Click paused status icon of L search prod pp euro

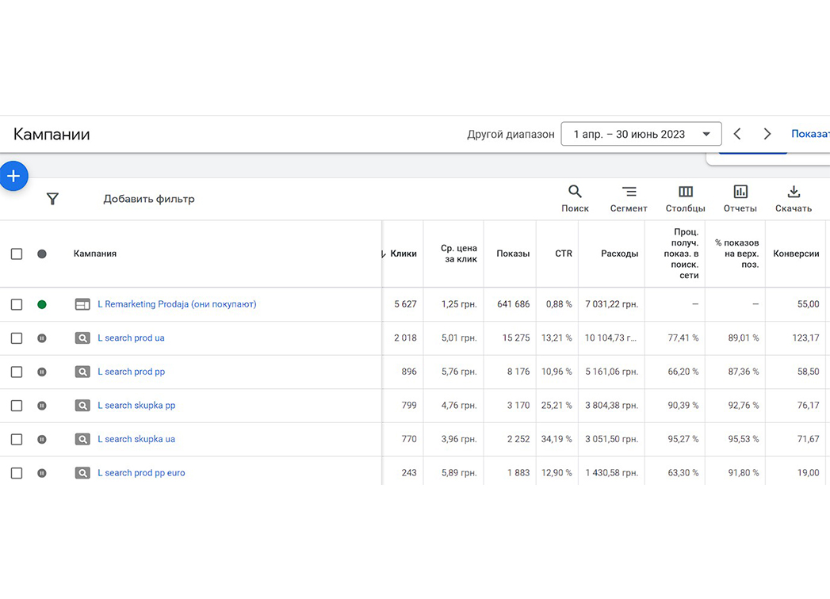42,473
